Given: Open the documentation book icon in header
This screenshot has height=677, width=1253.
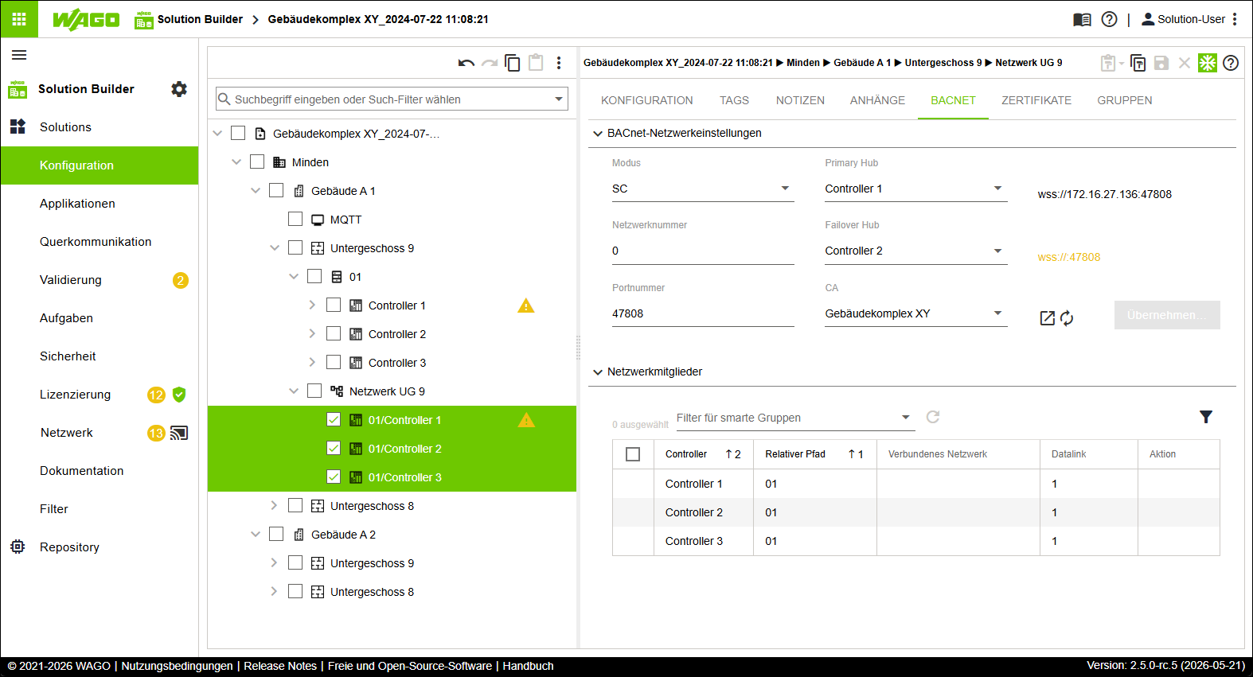Looking at the screenshot, I should coord(1082,19).
